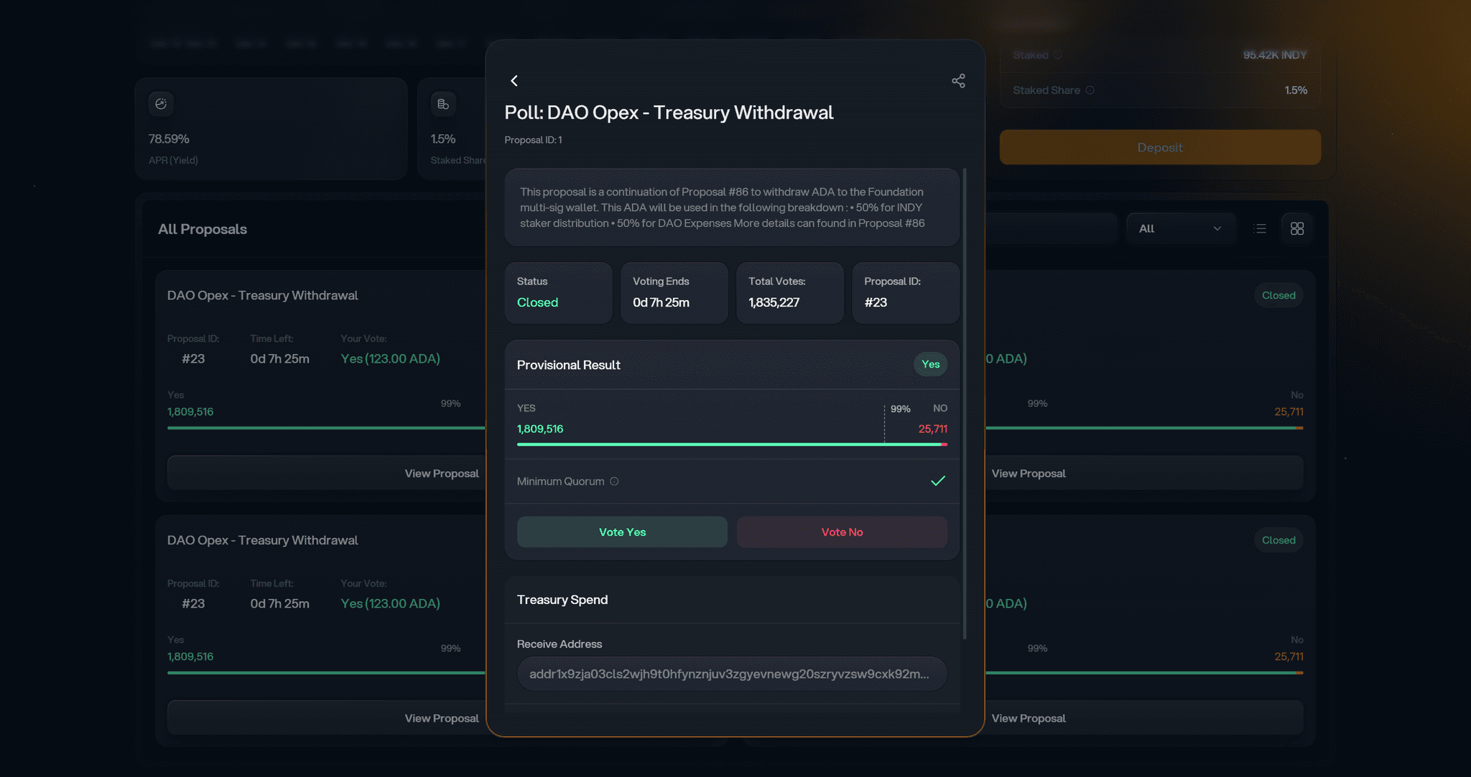Click the info icon beside Staked Share
The image size is (1471, 777).
tap(1090, 90)
